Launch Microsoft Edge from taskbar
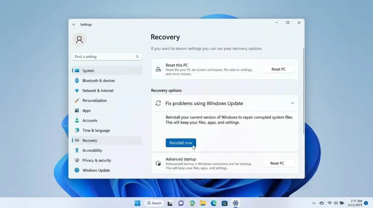 tap(213, 203)
